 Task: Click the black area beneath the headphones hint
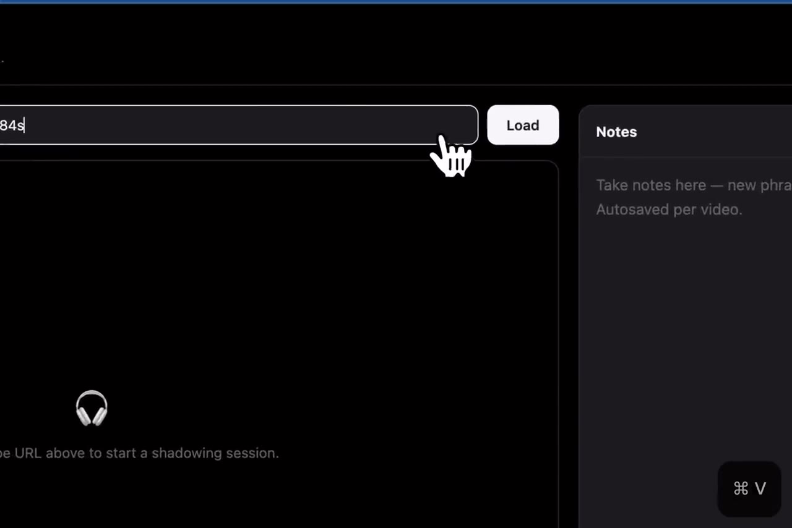coord(278,495)
